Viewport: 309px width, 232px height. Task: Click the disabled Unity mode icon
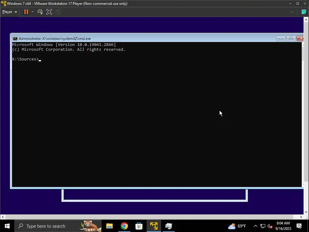click(x=58, y=12)
